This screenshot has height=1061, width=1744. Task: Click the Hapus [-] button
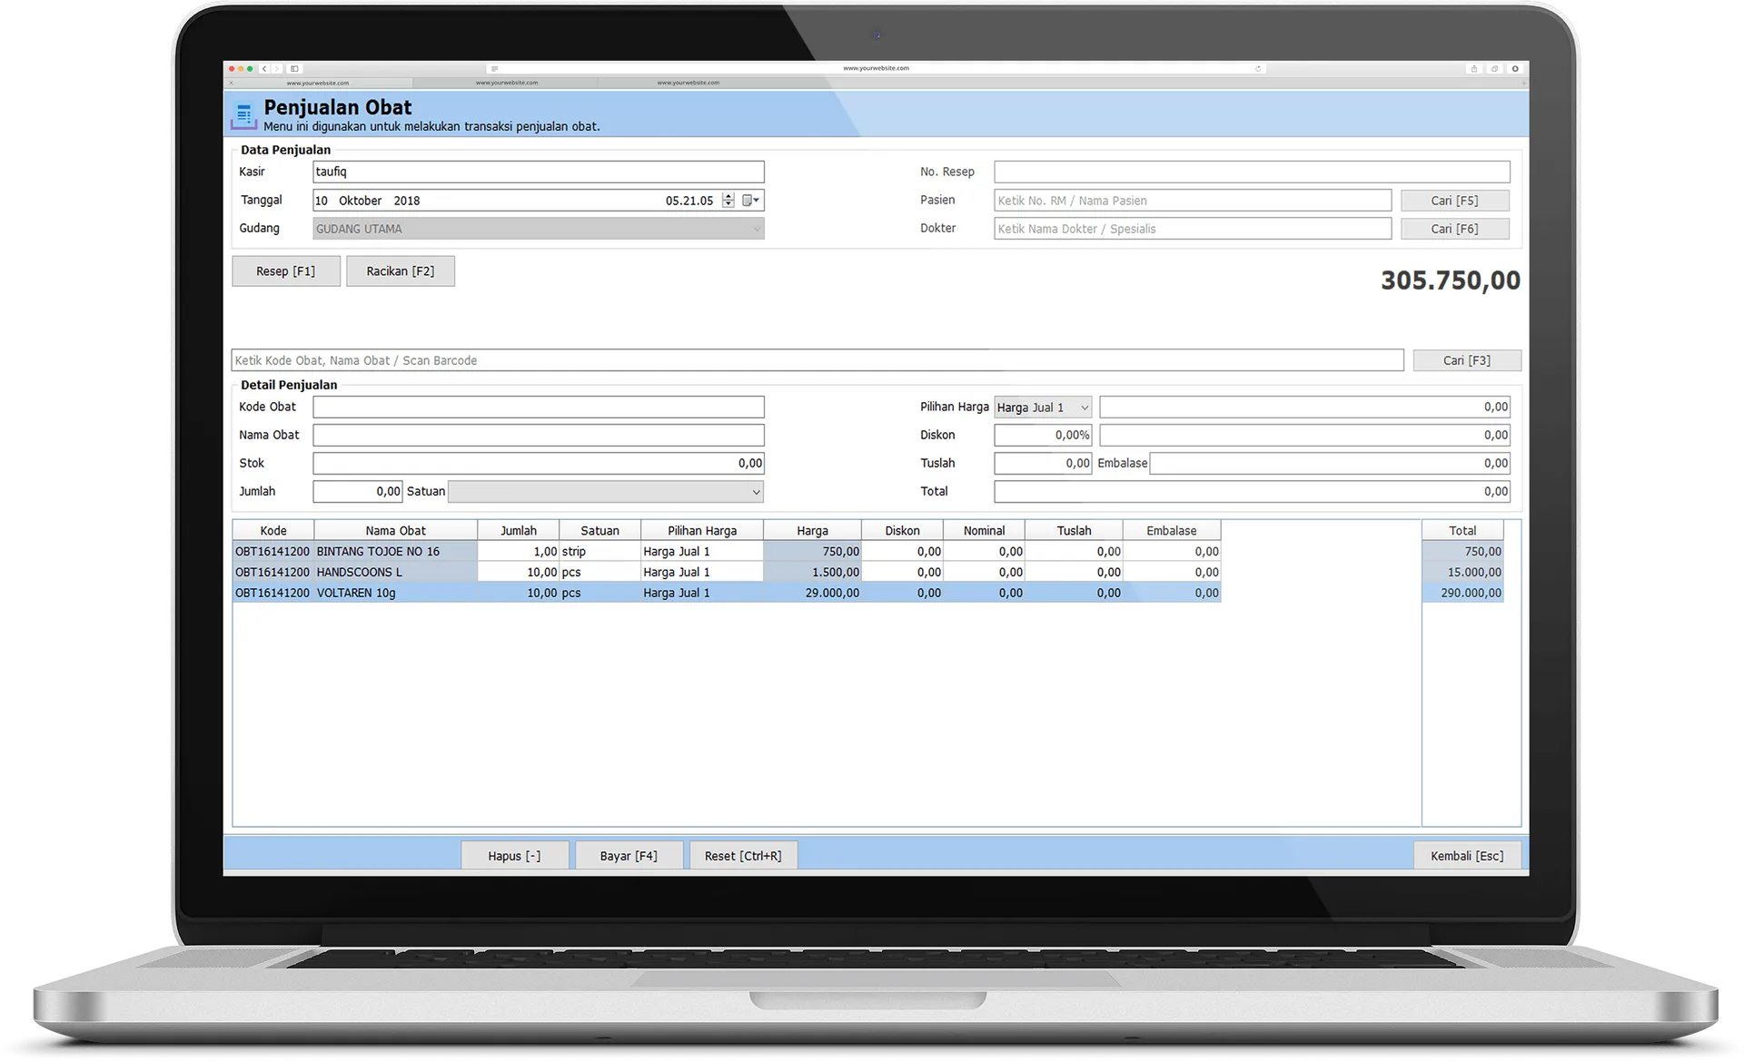(514, 856)
